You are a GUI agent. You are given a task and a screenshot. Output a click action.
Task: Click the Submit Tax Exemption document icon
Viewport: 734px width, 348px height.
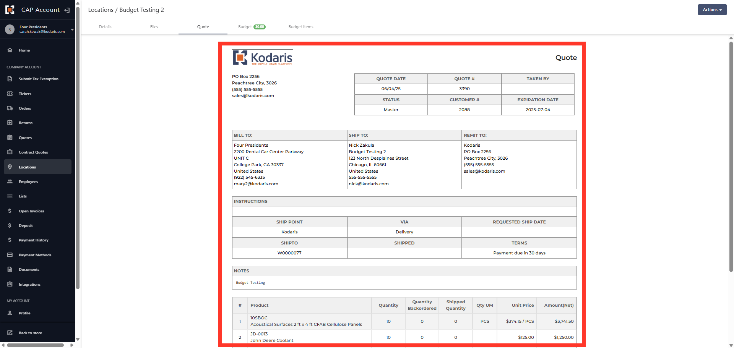[10, 79]
